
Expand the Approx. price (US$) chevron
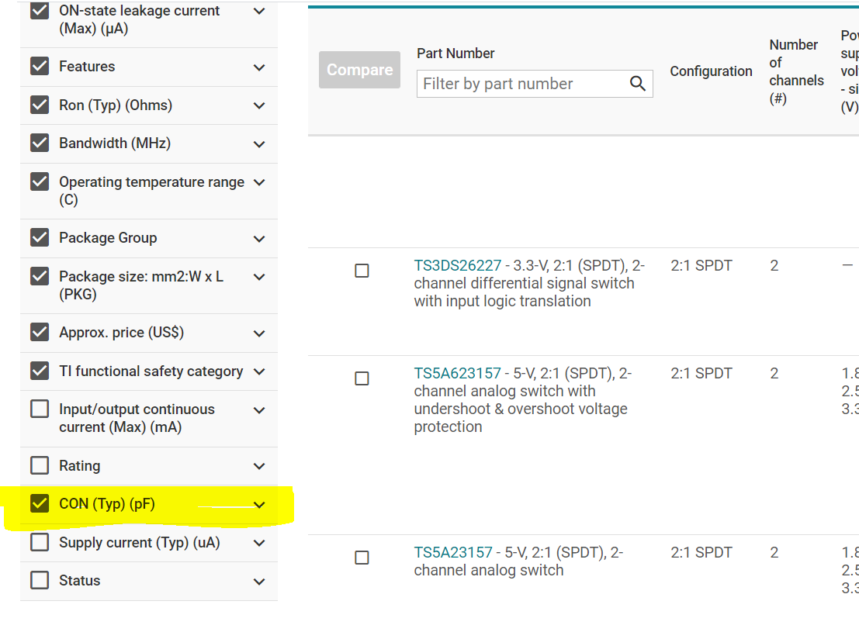tap(259, 333)
